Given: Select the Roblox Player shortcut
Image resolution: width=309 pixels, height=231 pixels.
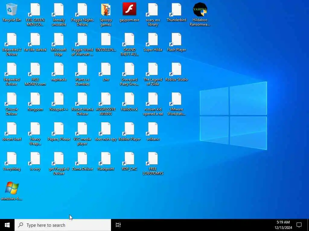Looking at the screenshot, I should [129, 132].
